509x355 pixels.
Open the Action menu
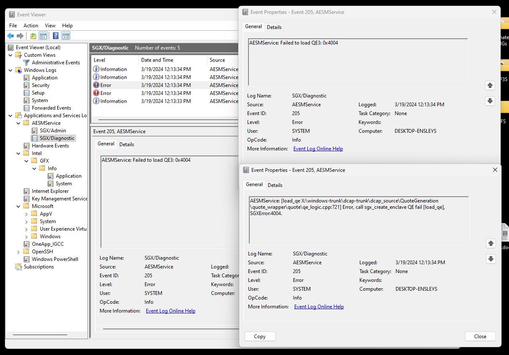tap(31, 26)
